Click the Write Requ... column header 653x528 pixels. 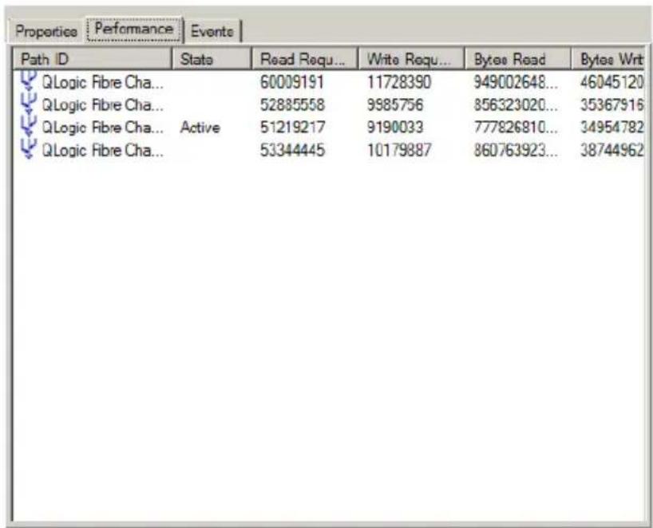(411, 59)
